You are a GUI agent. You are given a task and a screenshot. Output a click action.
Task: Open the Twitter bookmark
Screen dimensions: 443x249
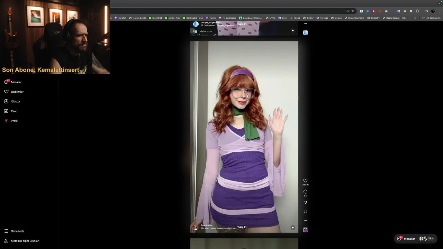[x=308, y=18]
